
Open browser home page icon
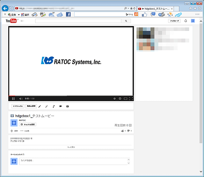[191, 9]
